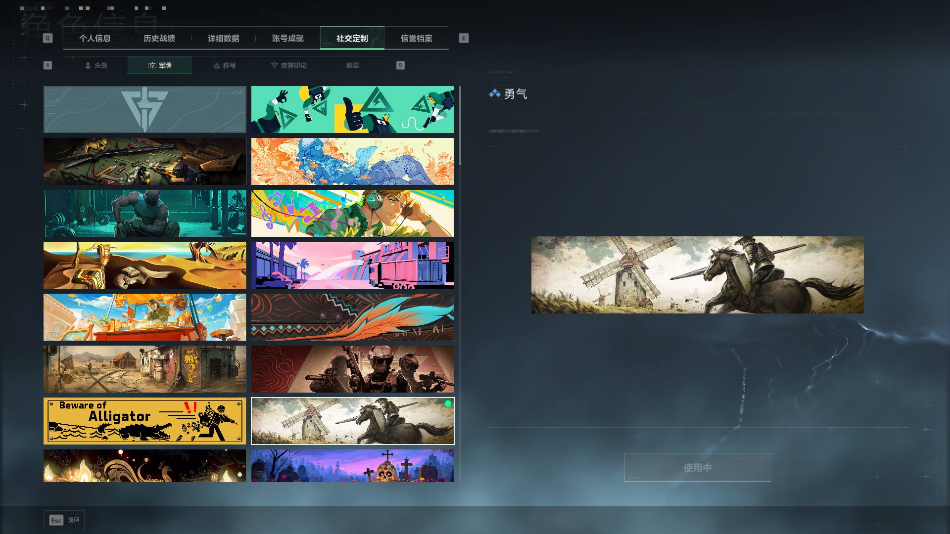Select the red soldiers squad dog tag
950x534 pixels.
tap(352, 369)
